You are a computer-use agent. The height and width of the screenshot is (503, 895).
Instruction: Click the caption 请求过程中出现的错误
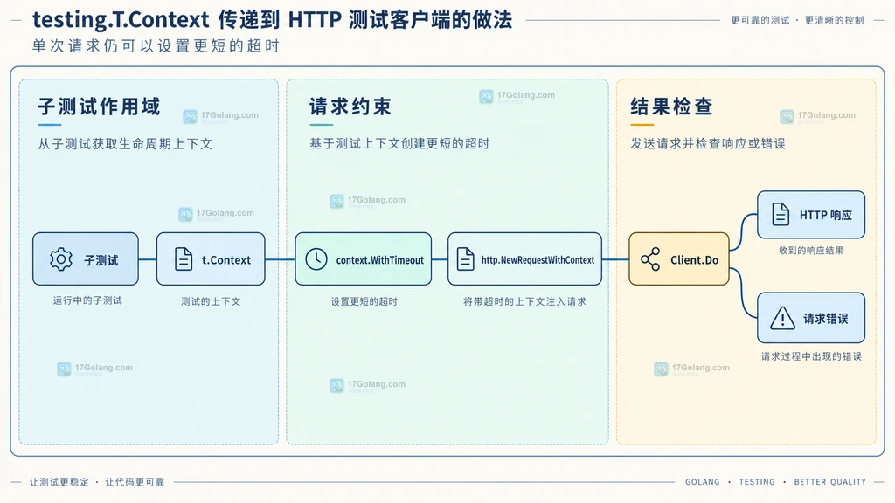coord(811,356)
